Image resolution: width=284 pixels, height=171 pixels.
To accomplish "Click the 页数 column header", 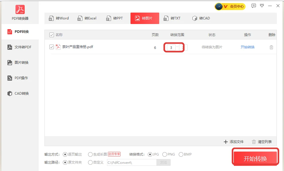I will 155,35.
